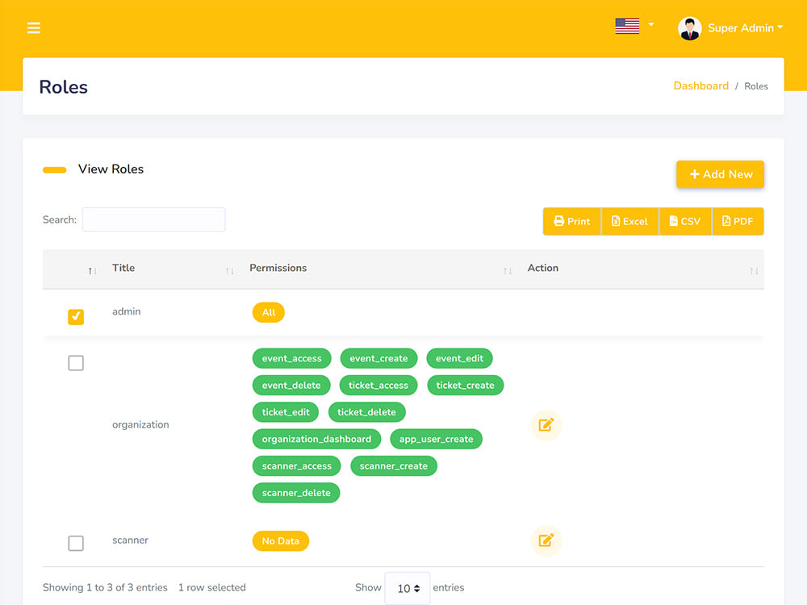Click the scanner_access permission badge
The width and height of the screenshot is (807, 605).
tap(296, 465)
